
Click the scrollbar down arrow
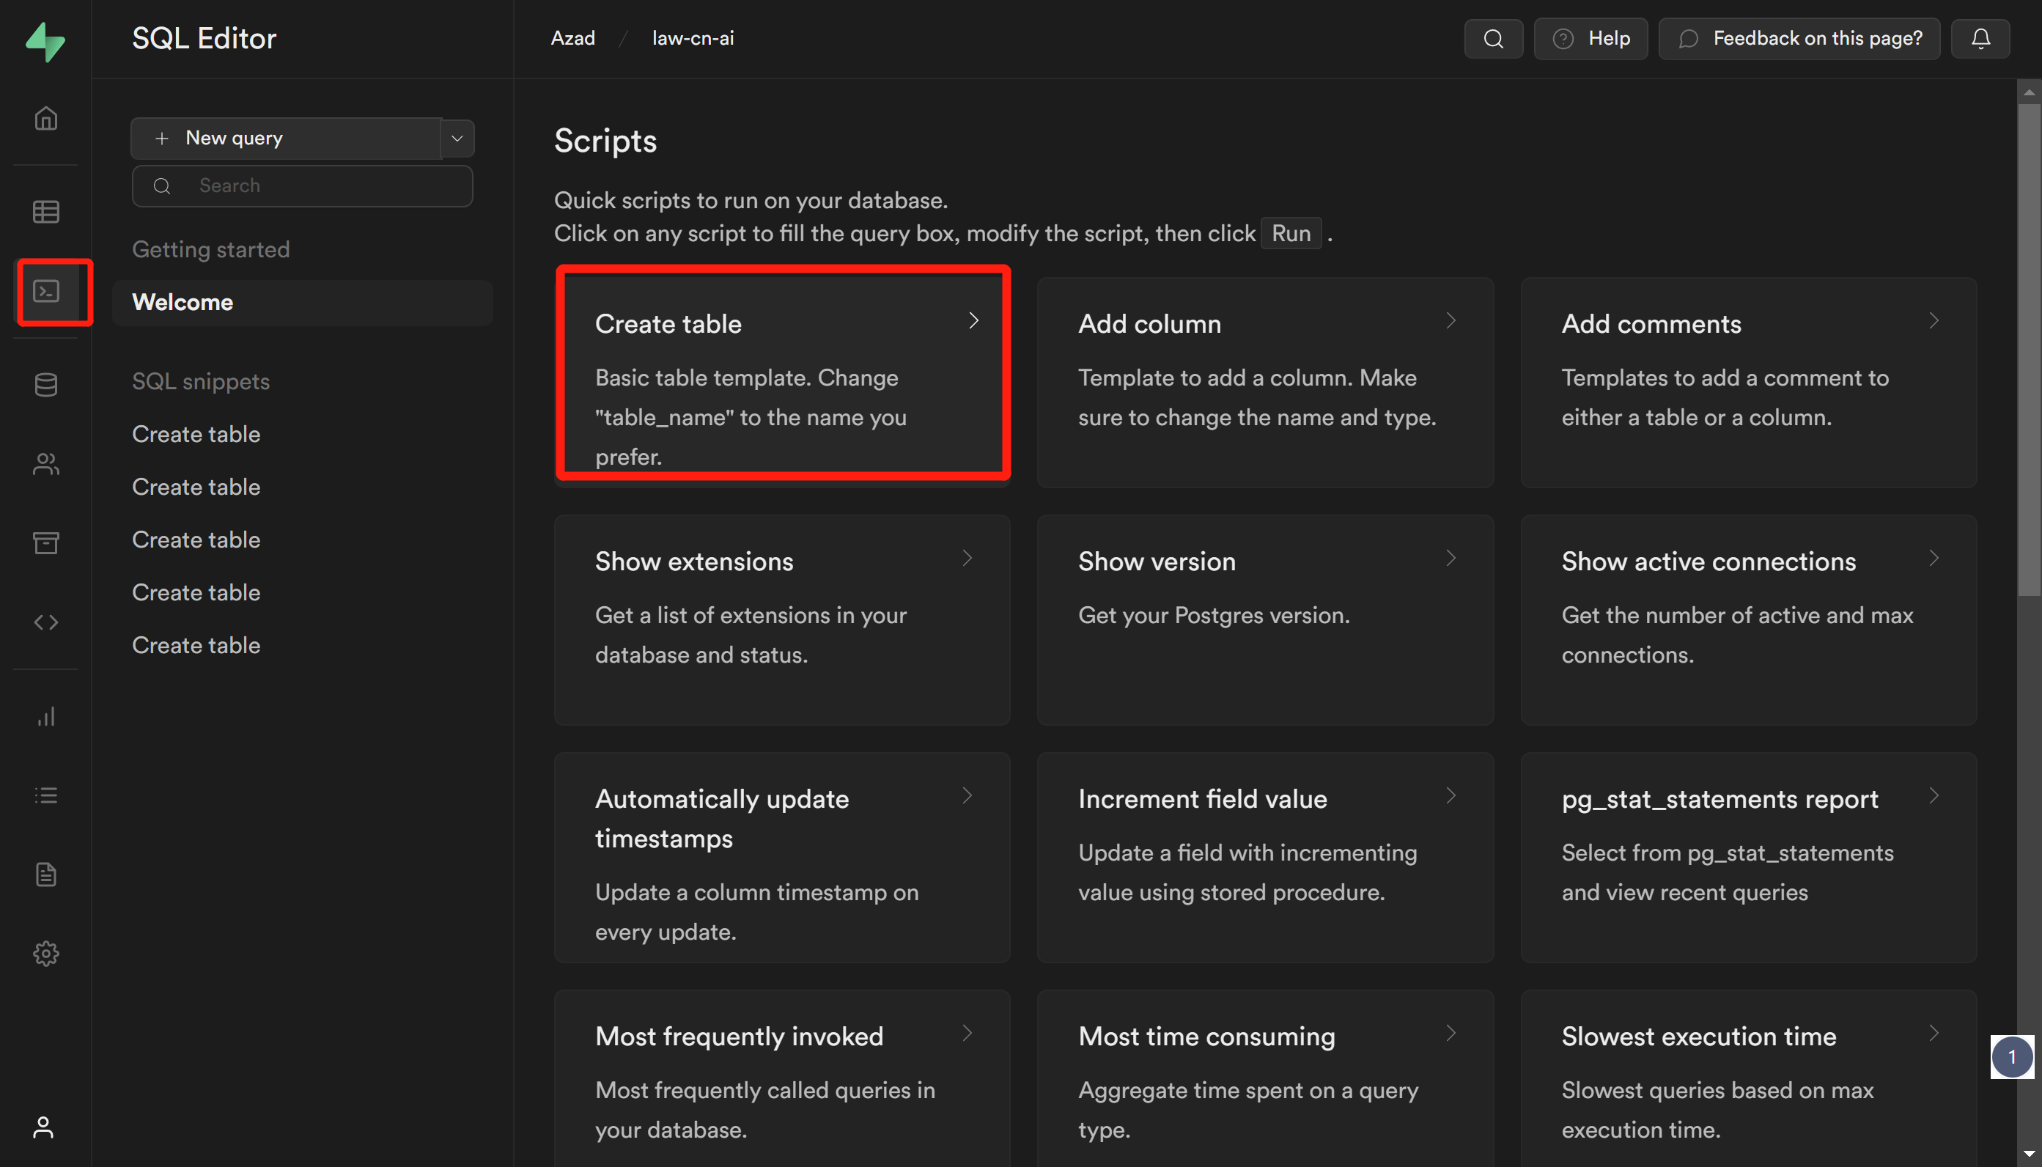pyautogui.click(x=2030, y=1155)
